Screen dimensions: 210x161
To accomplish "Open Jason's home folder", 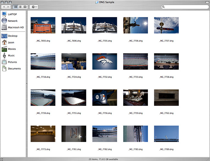I will coord(11,42).
